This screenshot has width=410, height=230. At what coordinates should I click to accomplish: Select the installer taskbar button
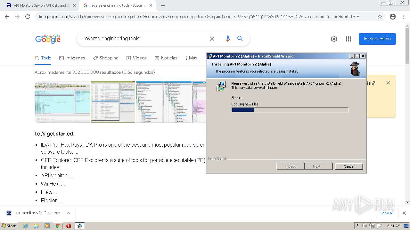pos(79,226)
